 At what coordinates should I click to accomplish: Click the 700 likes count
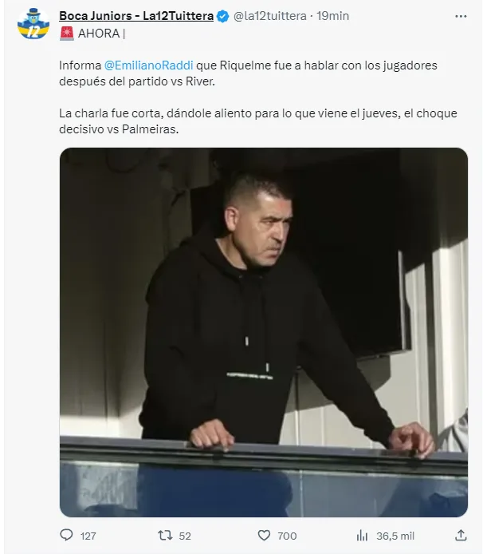287,536
